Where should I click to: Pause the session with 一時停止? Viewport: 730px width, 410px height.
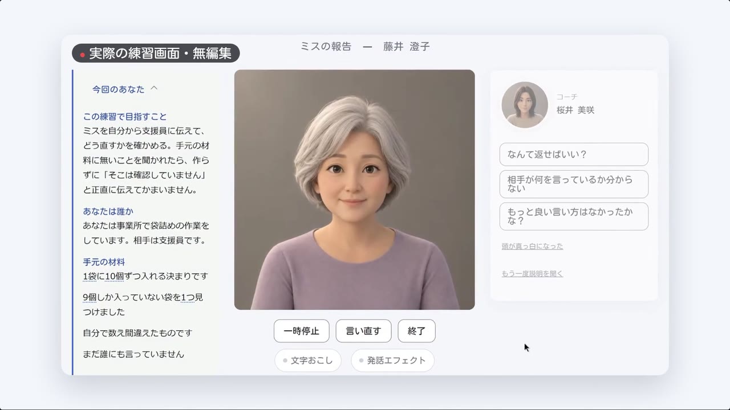[x=301, y=331]
